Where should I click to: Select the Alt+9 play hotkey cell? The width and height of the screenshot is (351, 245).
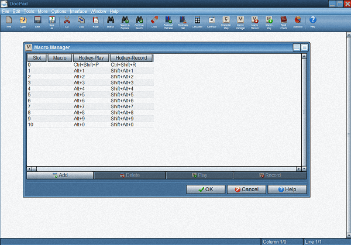pos(79,118)
